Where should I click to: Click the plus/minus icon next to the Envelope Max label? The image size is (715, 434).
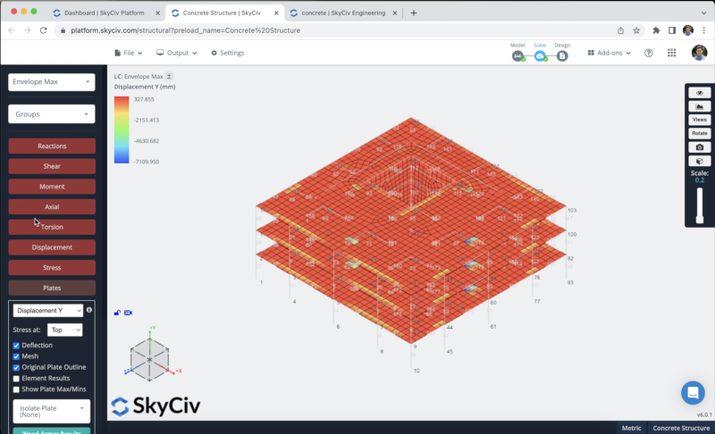point(169,76)
